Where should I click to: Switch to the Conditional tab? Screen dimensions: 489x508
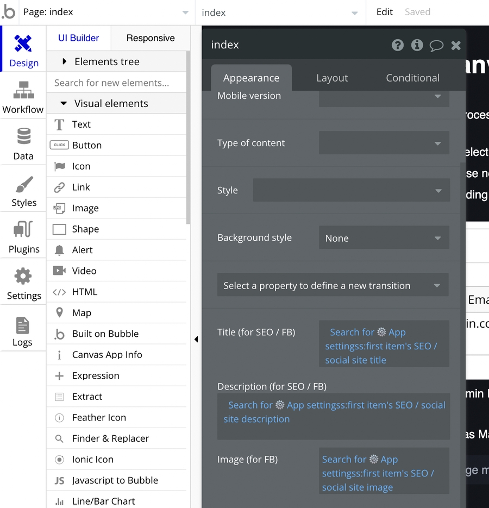(x=412, y=78)
